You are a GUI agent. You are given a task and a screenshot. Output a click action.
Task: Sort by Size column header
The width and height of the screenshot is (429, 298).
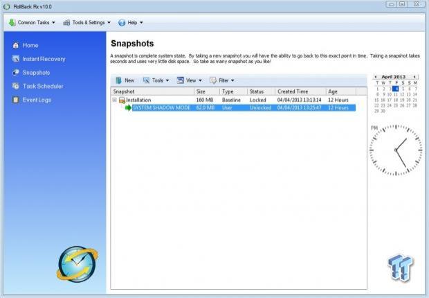[x=207, y=91]
